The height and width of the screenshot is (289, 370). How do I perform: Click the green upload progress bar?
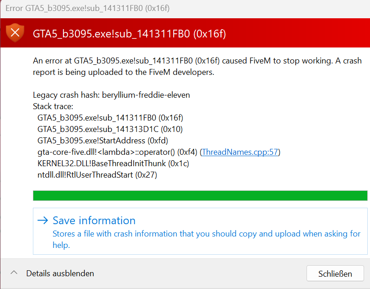pos(200,195)
